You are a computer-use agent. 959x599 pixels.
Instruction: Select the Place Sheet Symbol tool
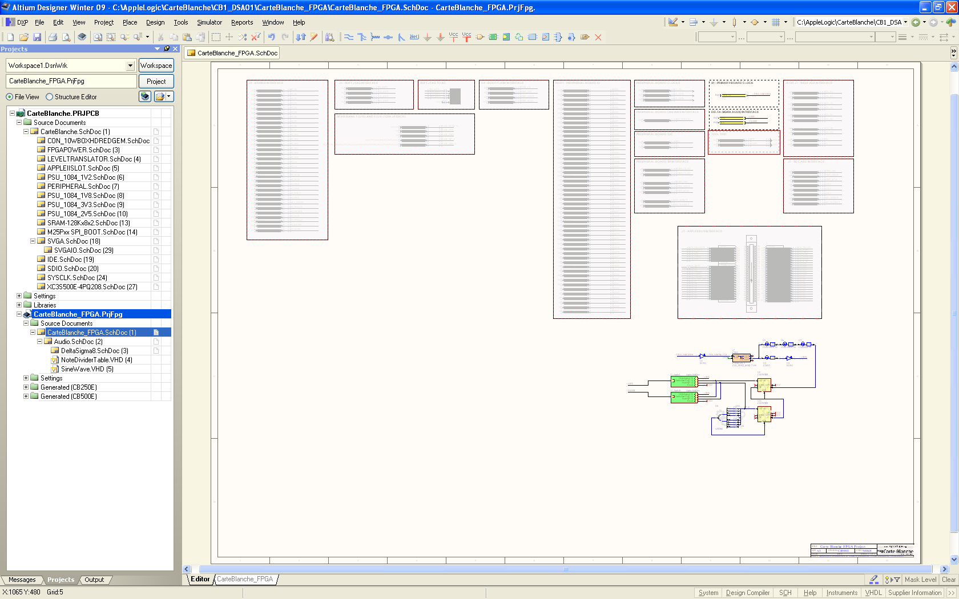[x=493, y=37]
